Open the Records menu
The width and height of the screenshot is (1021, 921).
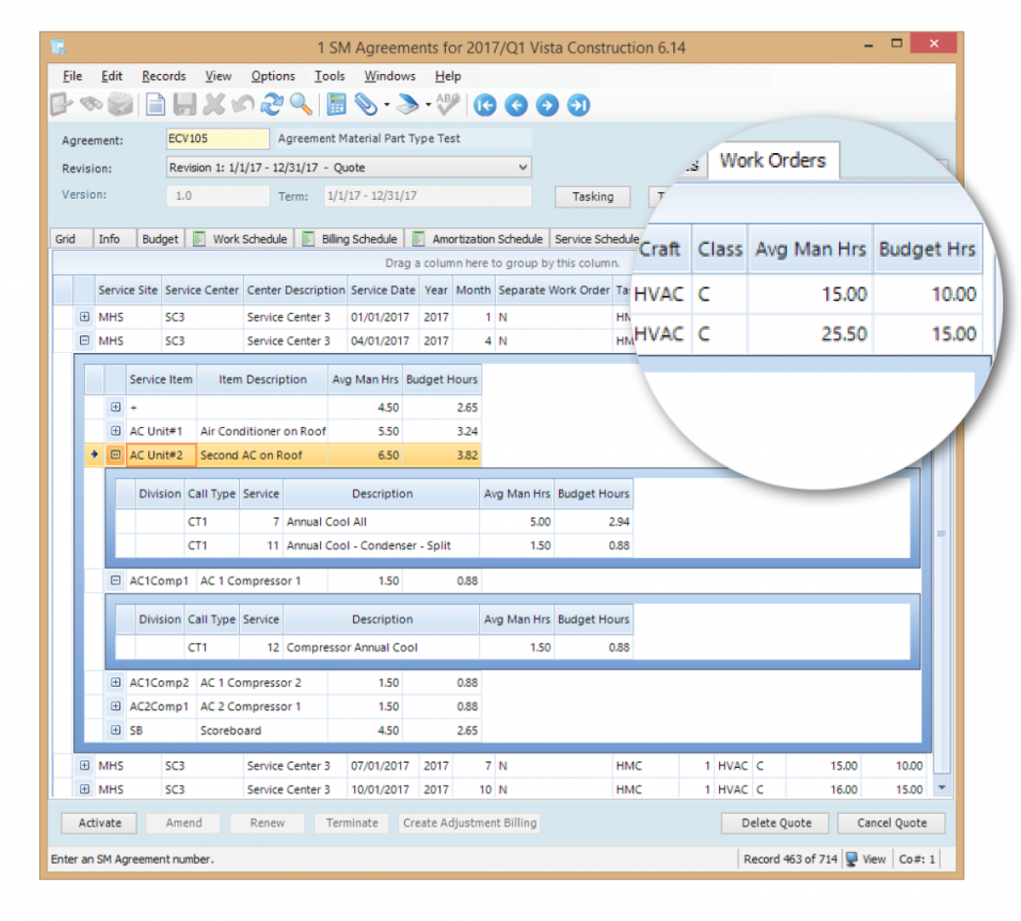click(x=163, y=76)
